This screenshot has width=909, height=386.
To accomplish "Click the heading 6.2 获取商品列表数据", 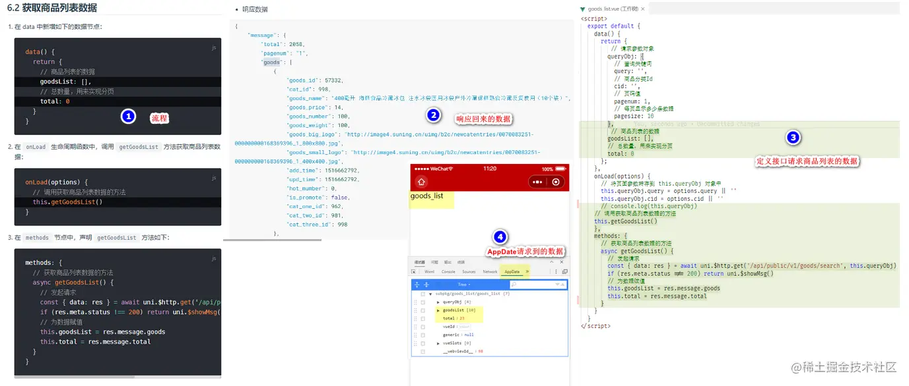I will [x=52, y=8].
